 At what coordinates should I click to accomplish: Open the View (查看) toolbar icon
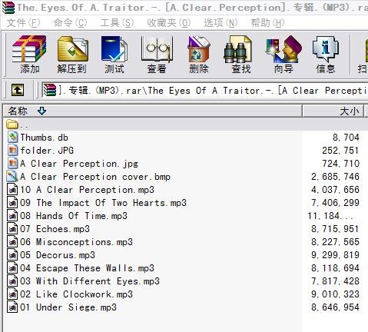click(x=157, y=49)
